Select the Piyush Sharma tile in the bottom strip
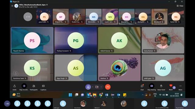The width and height of the screenshot is (195, 109). (x=185, y=104)
